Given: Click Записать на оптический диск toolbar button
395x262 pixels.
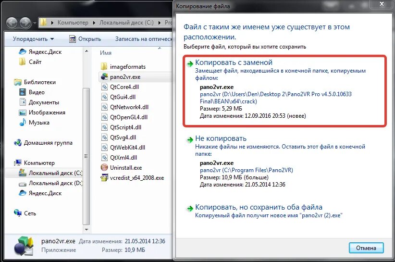Looking at the screenshot, I should pos(143,39).
